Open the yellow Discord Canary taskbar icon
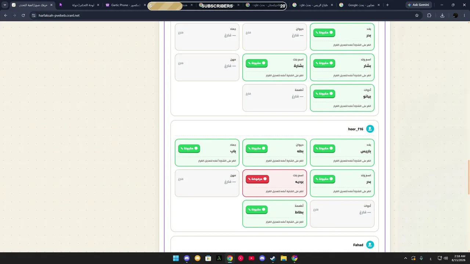Viewport: 470px width, 264px height. click(x=197, y=258)
